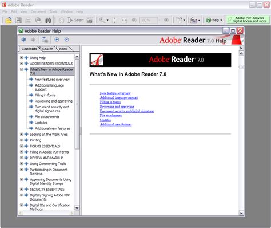Select Updates in contents tree
Screen dimensions: 271x228
[x=41, y=123]
